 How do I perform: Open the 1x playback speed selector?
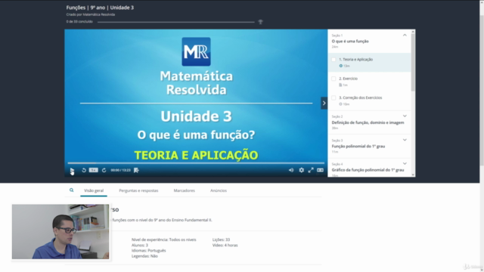pyautogui.click(x=94, y=170)
